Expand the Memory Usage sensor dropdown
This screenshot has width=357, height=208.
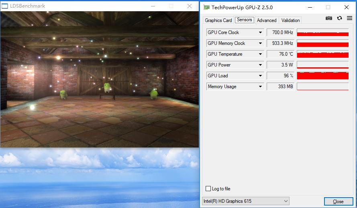[260, 87]
